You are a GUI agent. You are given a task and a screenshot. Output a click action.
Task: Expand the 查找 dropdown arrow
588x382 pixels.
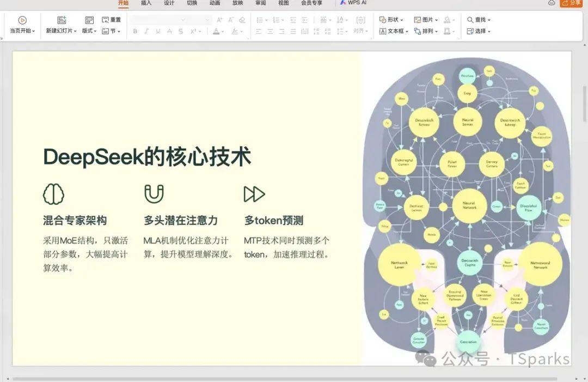coord(489,20)
